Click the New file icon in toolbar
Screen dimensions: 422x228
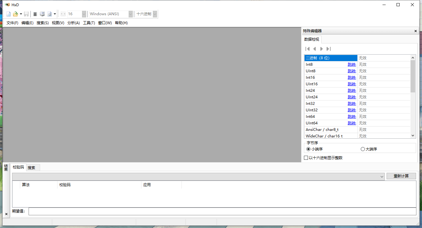(x=9, y=14)
